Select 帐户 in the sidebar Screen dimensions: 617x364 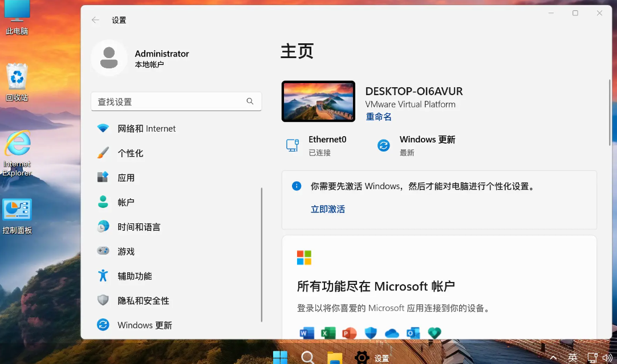(176, 202)
